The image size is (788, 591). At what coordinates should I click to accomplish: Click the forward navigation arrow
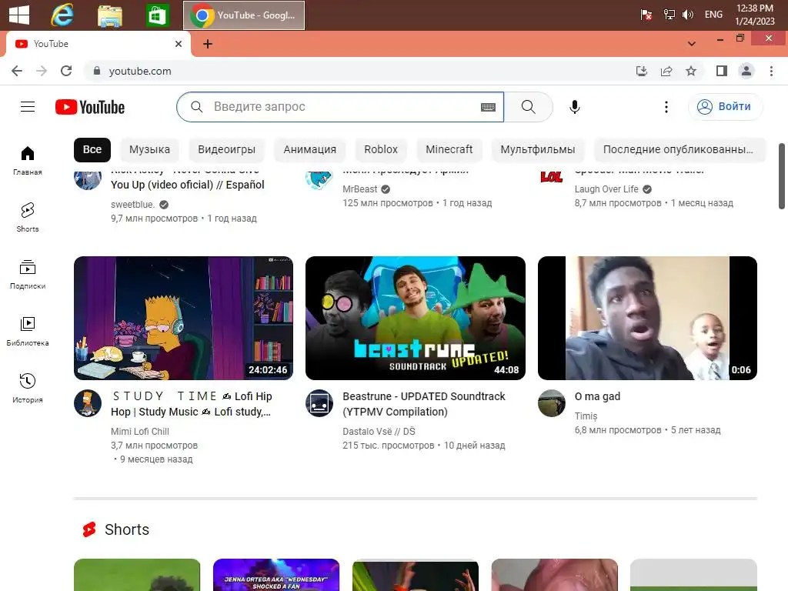tap(42, 71)
